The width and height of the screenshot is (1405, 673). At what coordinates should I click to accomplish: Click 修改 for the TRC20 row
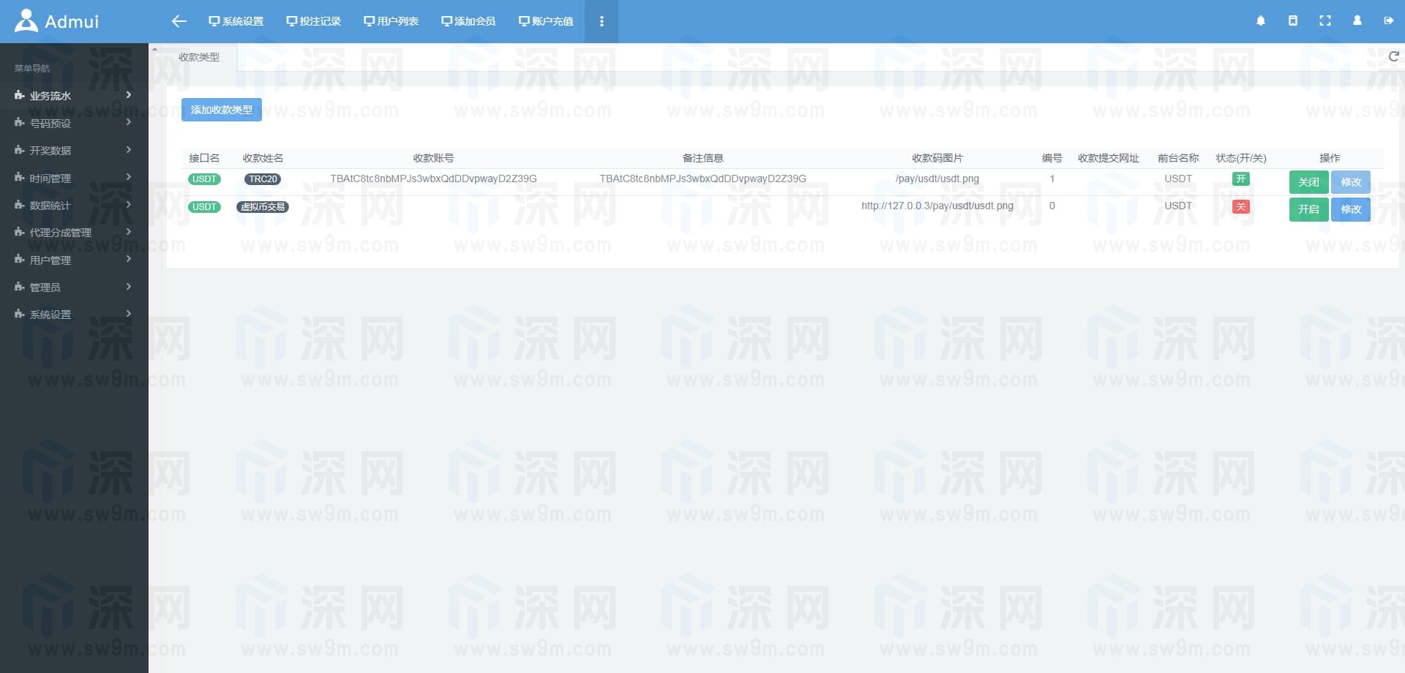coord(1350,182)
